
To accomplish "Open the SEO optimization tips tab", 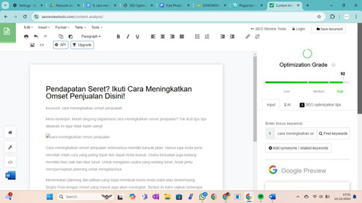I will 320,105.
